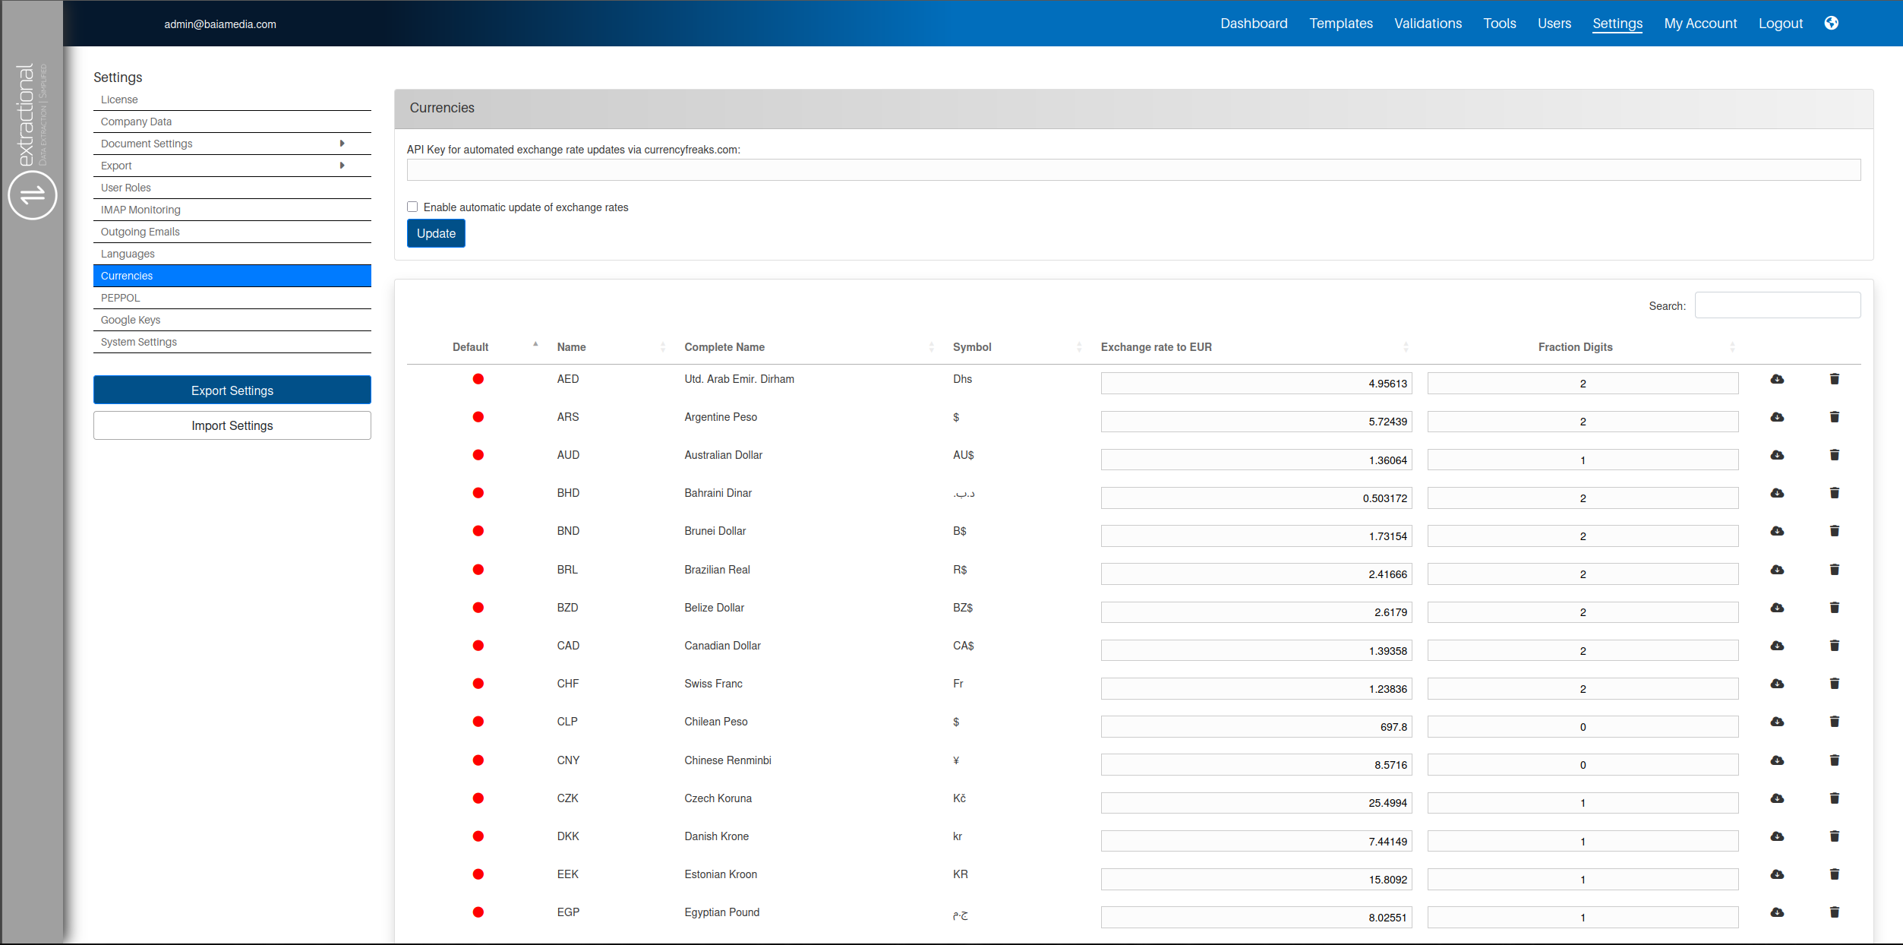Toggle the default red dot for AUD
Image resolution: width=1903 pixels, height=945 pixels.
click(x=478, y=455)
